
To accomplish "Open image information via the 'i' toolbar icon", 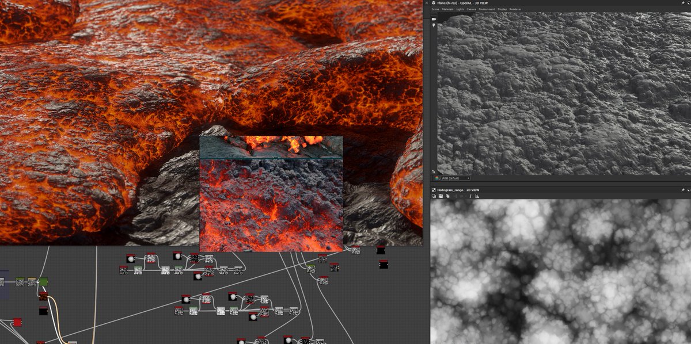I will click(470, 196).
